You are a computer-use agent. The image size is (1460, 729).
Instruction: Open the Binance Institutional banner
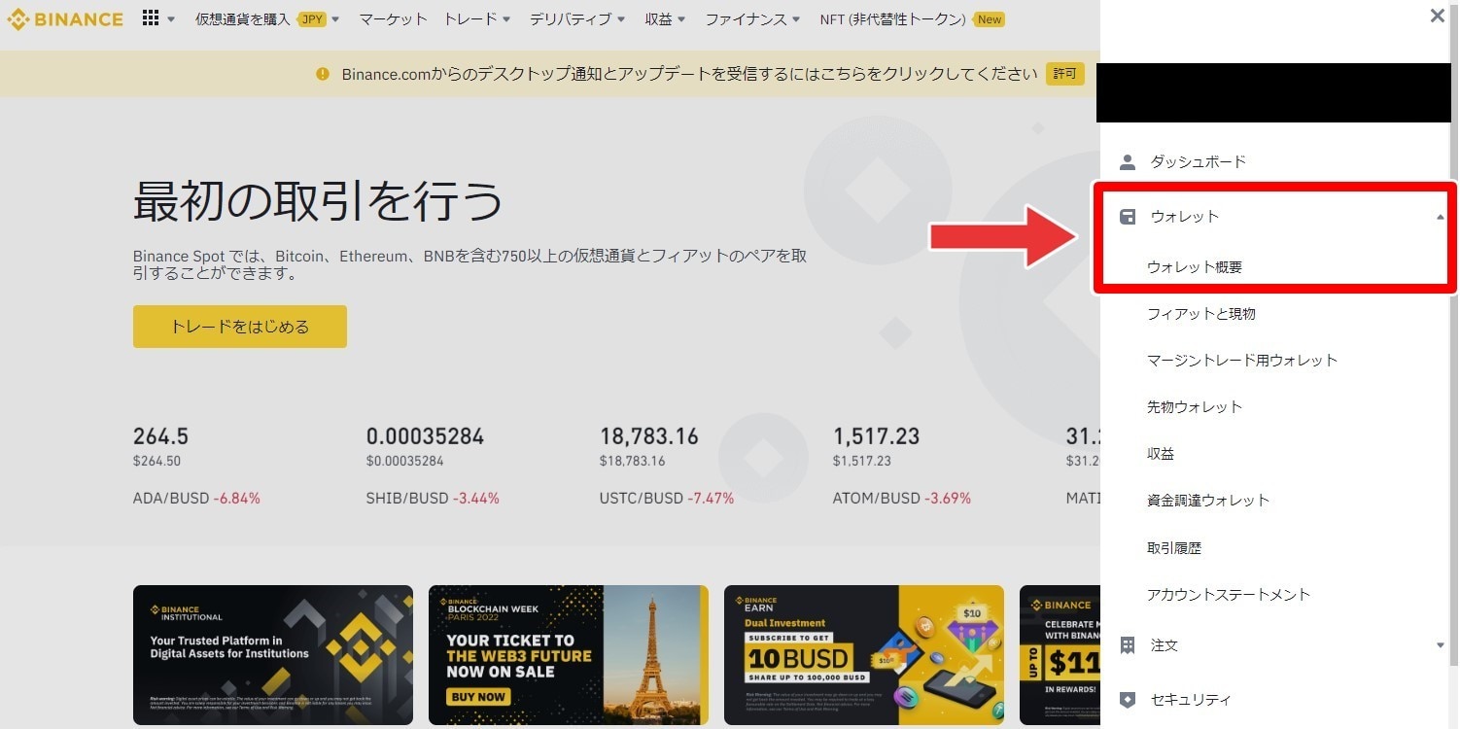(x=273, y=655)
